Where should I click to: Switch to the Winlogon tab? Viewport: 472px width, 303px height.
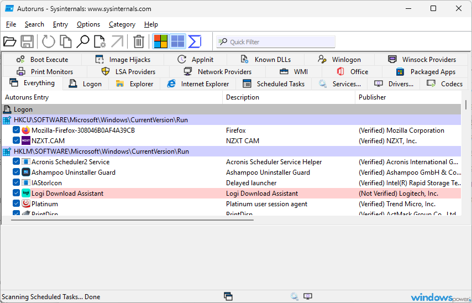pyautogui.click(x=339, y=59)
